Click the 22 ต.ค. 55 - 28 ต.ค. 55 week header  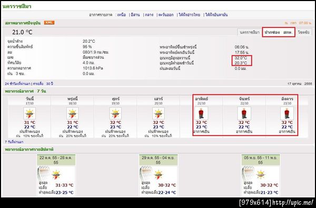[x=56, y=160]
